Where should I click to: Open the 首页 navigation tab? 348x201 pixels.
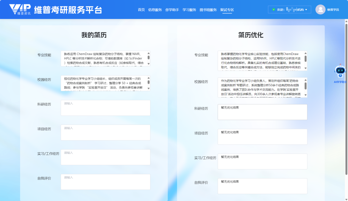pyautogui.click(x=141, y=10)
